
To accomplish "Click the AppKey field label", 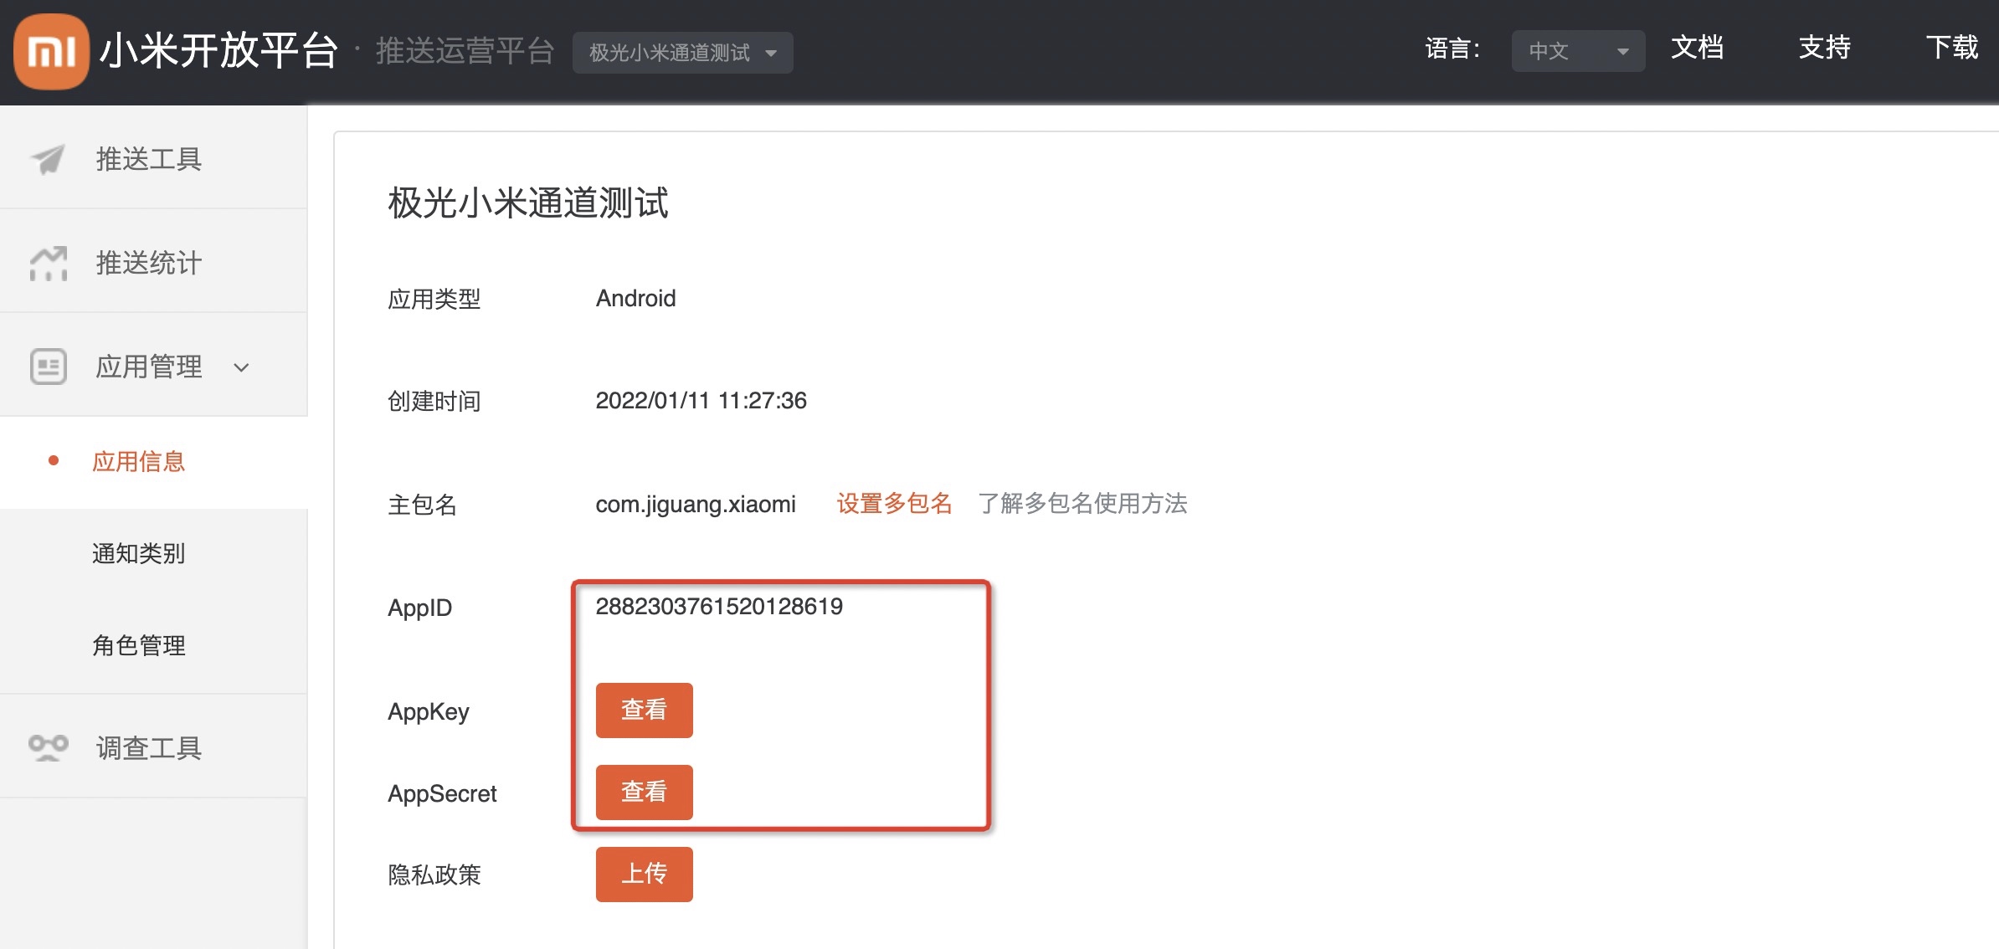I will pos(429,712).
